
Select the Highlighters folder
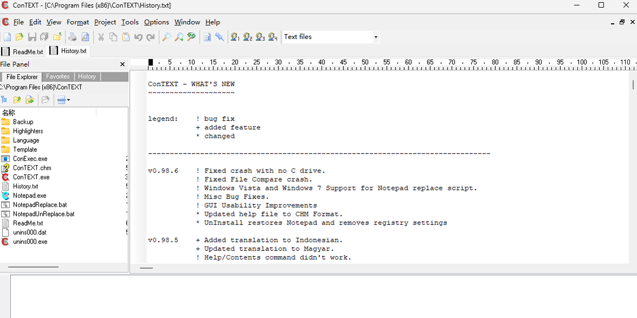coord(28,131)
